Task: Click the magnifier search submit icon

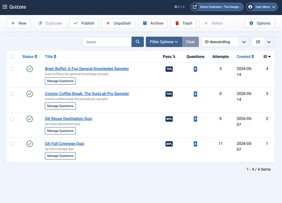Action: 138,42
